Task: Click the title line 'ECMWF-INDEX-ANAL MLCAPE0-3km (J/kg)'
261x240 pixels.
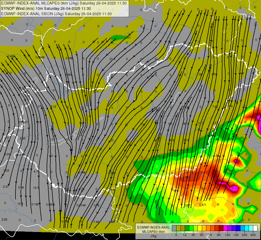Action: point(40,3)
